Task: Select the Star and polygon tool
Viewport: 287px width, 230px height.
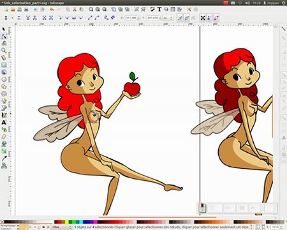Action: click(4, 86)
